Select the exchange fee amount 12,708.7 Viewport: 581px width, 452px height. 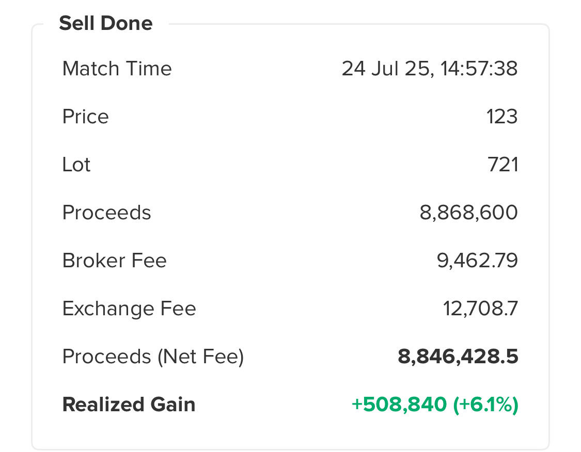(480, 309)
